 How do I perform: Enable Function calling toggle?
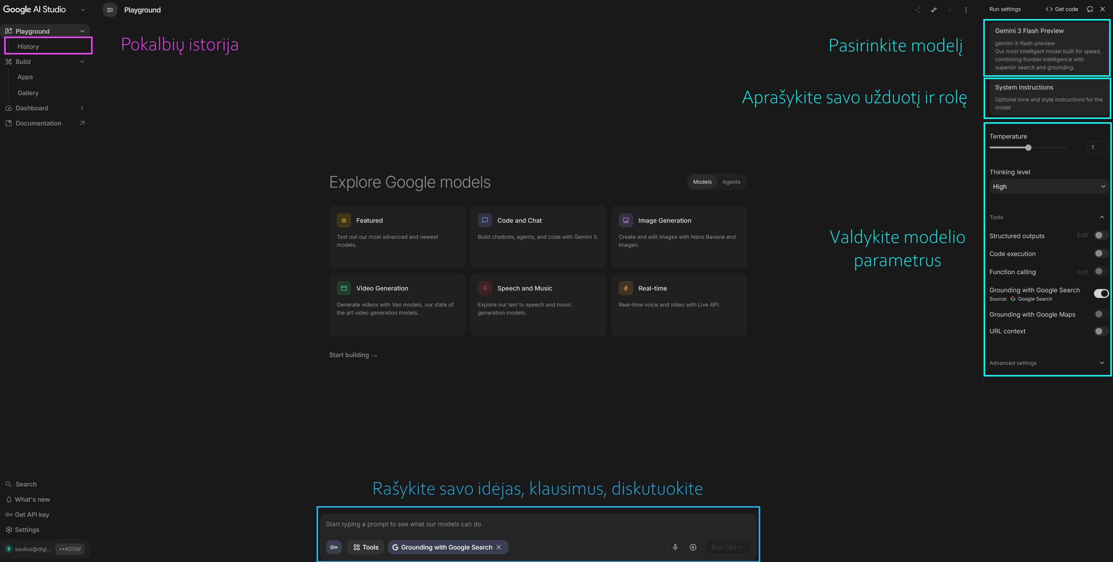click(1101, 271)
